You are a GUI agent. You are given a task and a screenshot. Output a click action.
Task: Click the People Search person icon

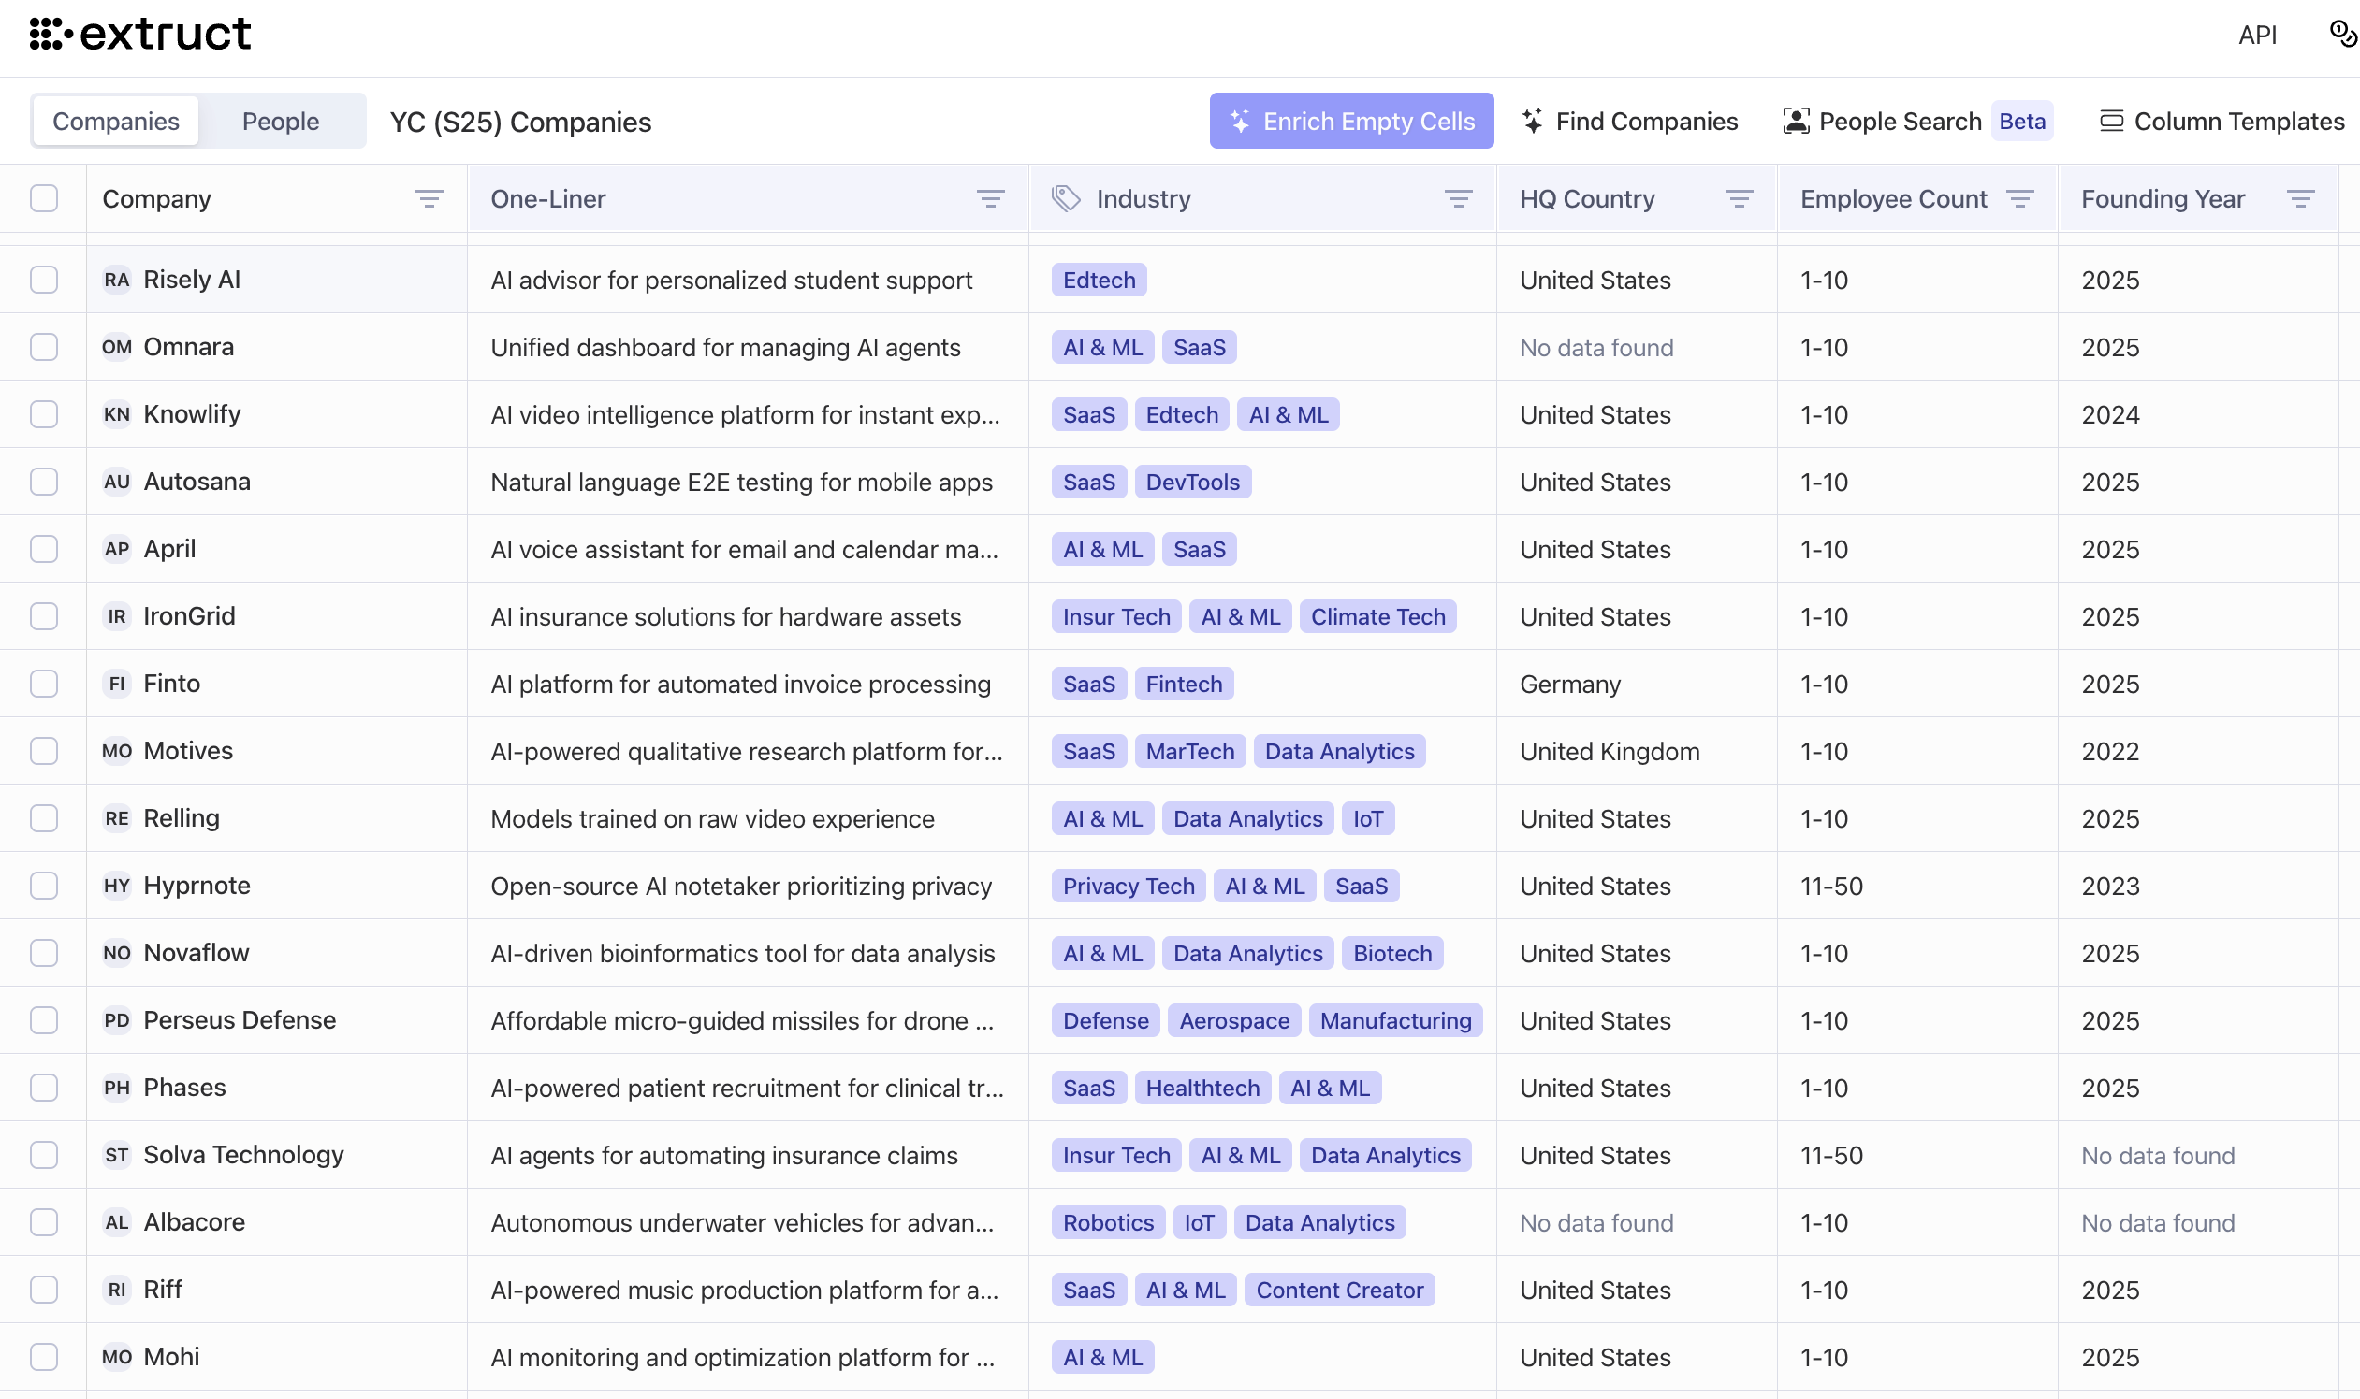click(1797, 121)
